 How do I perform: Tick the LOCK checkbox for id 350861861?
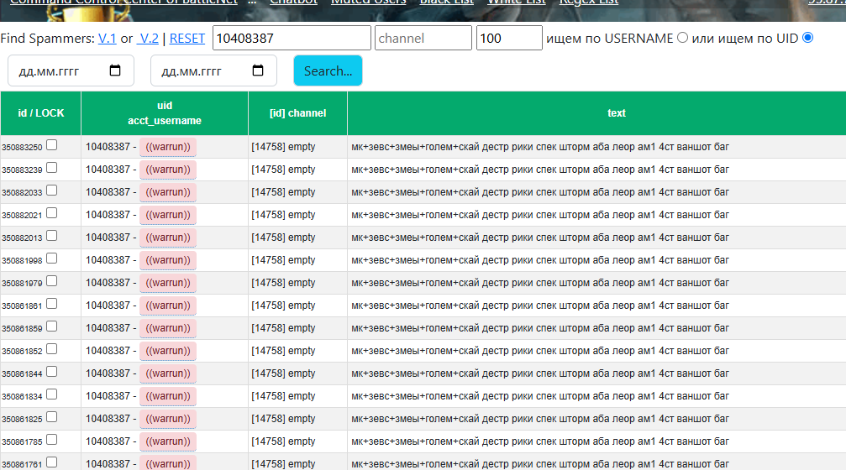pyautogui.click(x=52, y=304)
